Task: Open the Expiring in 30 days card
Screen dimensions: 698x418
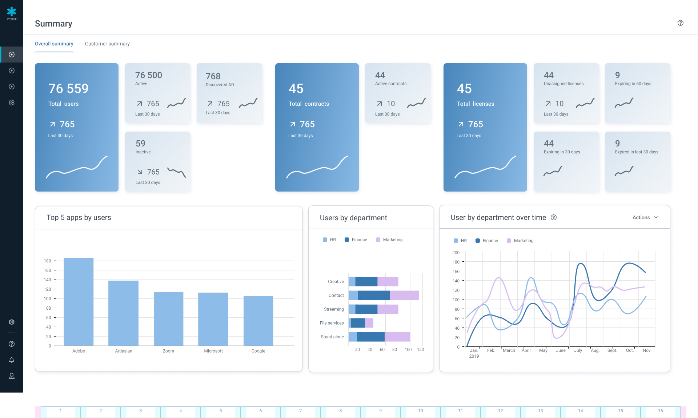Action: click(566, 161)
